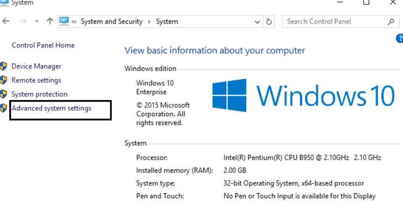This screenshot has width=403, height=206.
Task: Open the blue Help icon
Action: pos(400,38)
